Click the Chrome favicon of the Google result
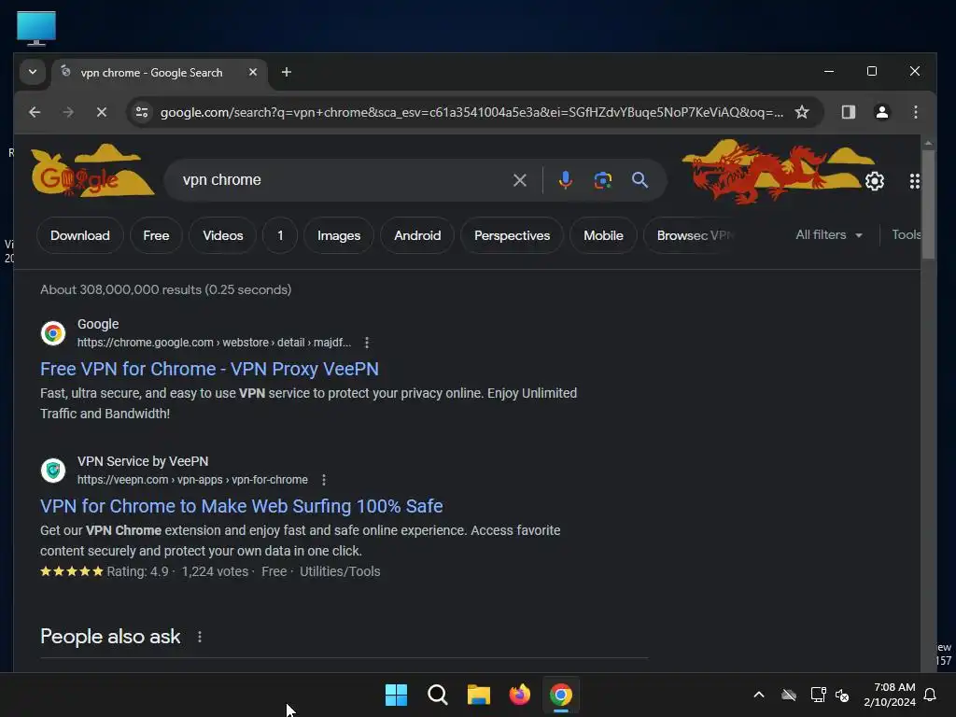Screen dimensions: 956x717 [53, 333]
